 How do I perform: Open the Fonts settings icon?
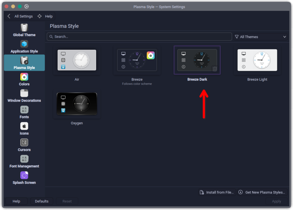(24, 110)
